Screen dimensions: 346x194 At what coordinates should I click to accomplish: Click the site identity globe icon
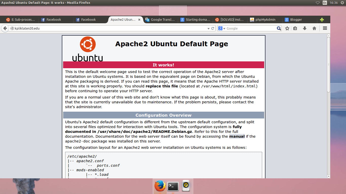tap(12, 29)
